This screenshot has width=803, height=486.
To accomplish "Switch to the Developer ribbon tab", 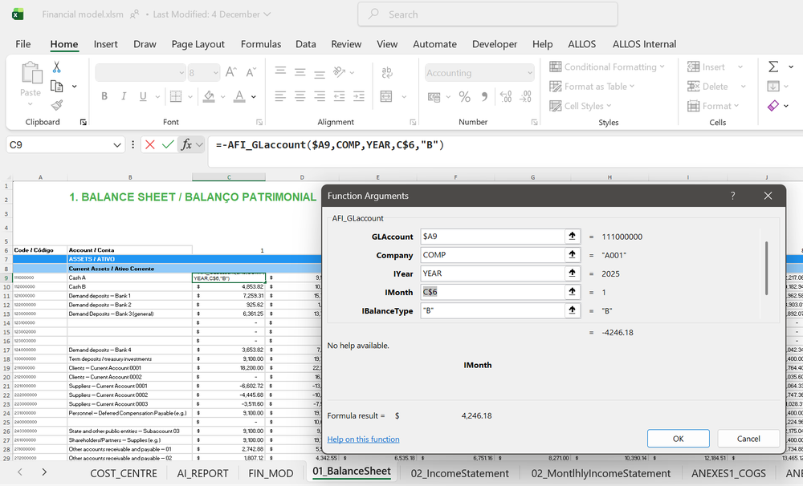I will pos(494,44).
